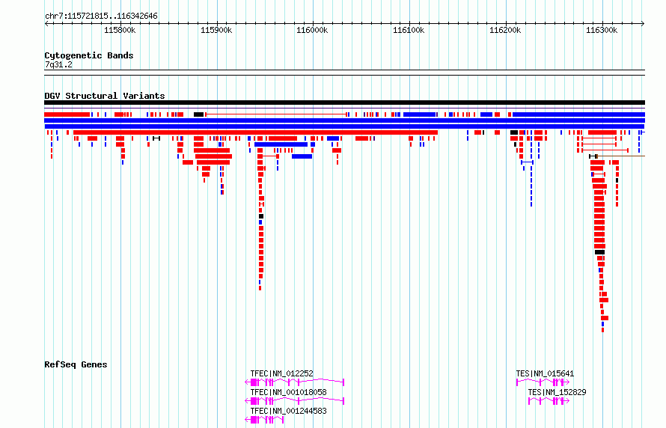Click the 115900k ruler label

pyautogui.click(x=216, y=30)
